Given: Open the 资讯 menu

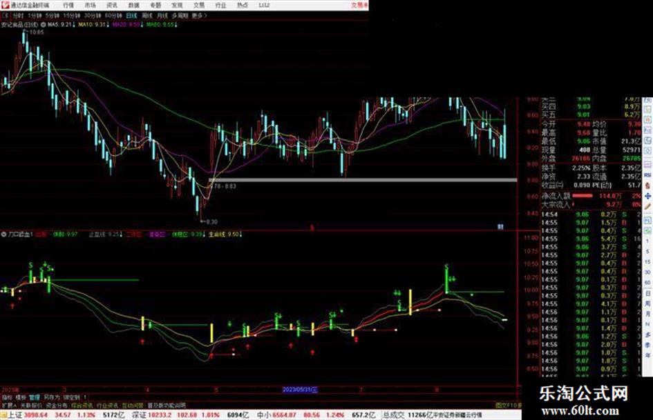Looking at the screenshot, I should (112, 6).
